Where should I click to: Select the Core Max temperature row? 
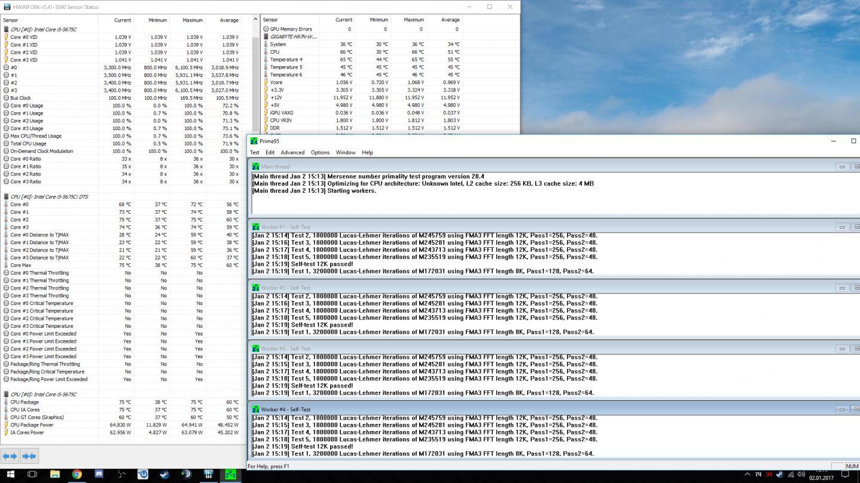point(121,265)
